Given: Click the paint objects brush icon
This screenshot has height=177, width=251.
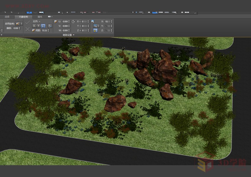Looking at the screenshot, I should tap(18, 23).
